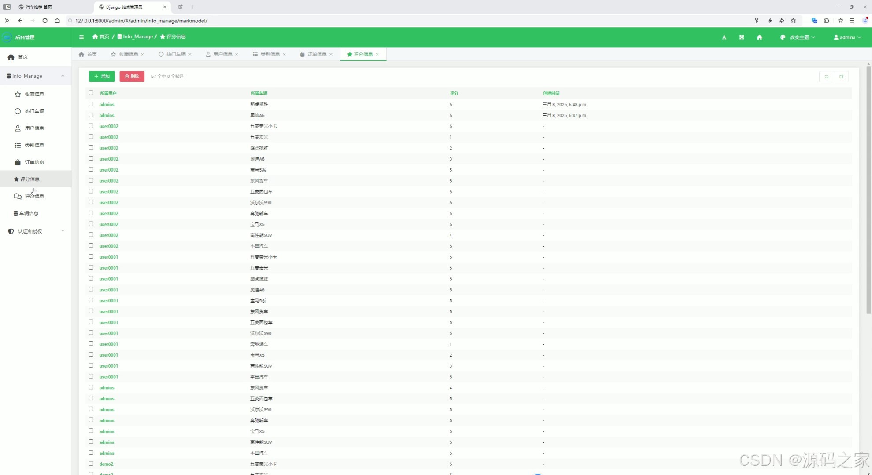
Task: Open 订单信息 bag icon in sidebar
Action: (x=18, y=162)
